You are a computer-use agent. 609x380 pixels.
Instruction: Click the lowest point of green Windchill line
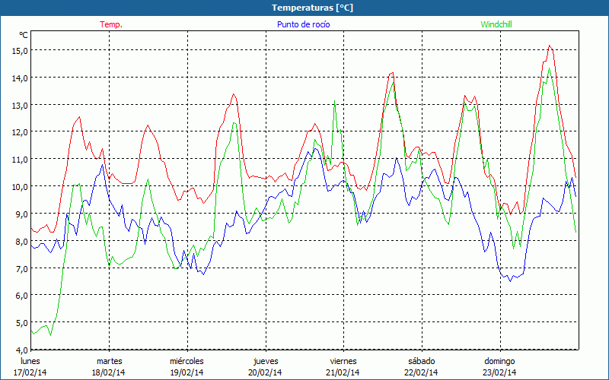coord(50,335)
